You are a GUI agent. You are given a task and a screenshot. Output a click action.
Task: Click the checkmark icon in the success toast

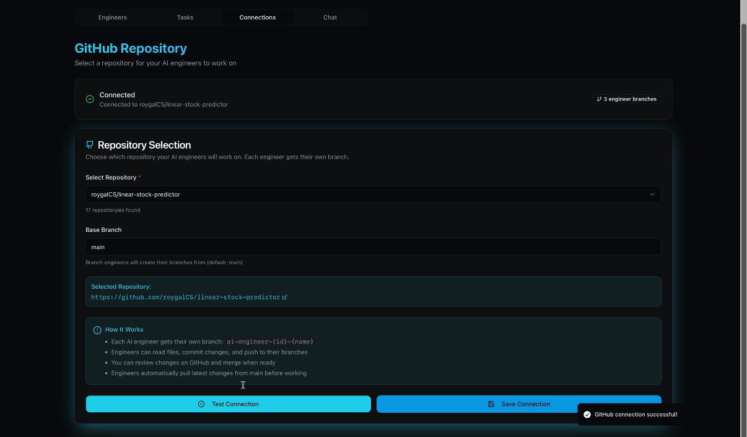click(587, 415)
